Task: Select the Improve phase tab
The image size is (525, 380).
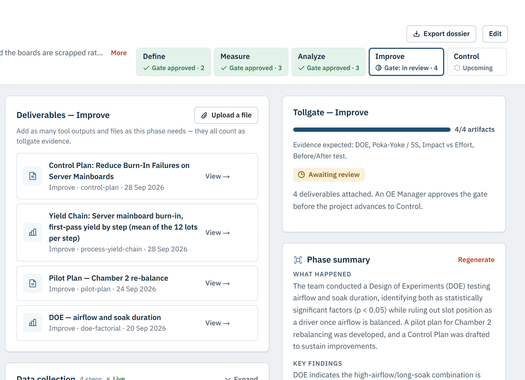Action: click(x=406, y=62)
